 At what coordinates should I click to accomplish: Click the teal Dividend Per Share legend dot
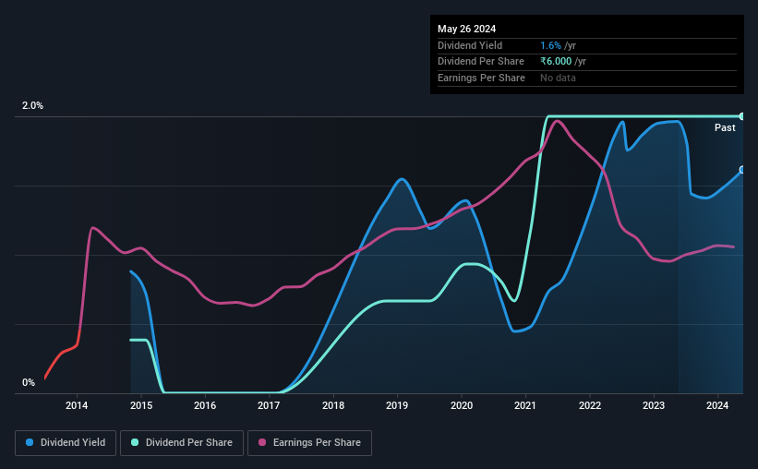point(135,442)
